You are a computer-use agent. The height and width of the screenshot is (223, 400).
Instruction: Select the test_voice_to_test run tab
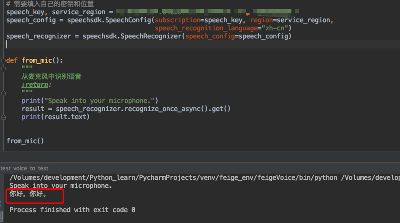[24, 168]
